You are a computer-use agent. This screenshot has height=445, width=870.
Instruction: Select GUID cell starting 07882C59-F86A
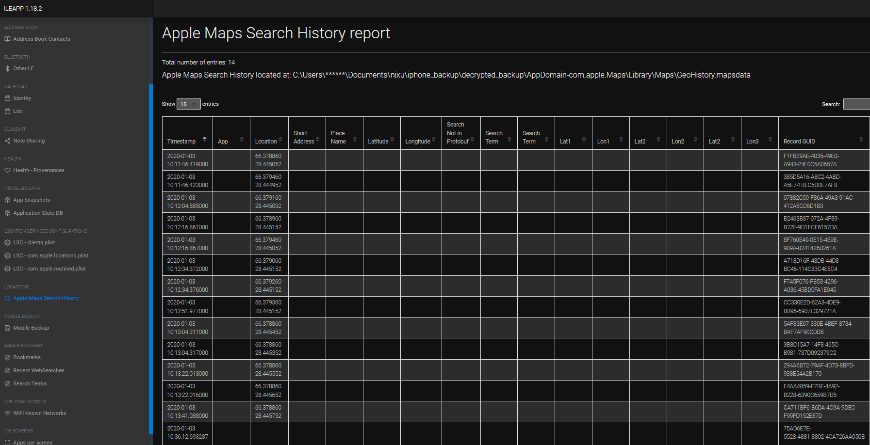coord(823,202)
